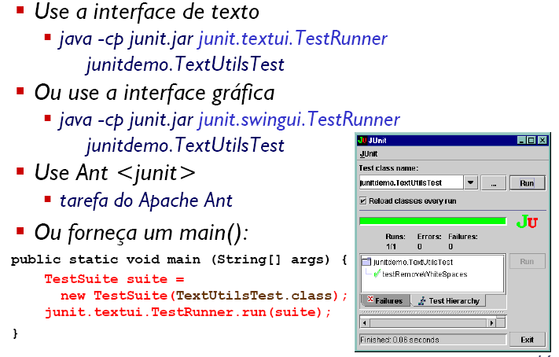Click the browse button with ellipsis
Screen dimensions: 559x357
(x=494, y=183)
